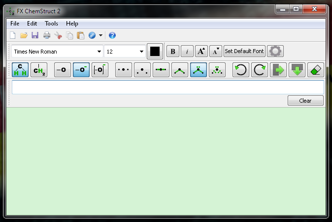Click the rotate clockwise icon
Viewport: 332px width, 222px height.
[x=260, y=70]
